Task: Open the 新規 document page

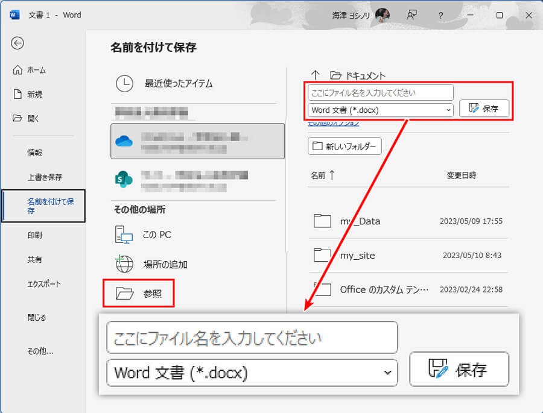Action: 28,94
